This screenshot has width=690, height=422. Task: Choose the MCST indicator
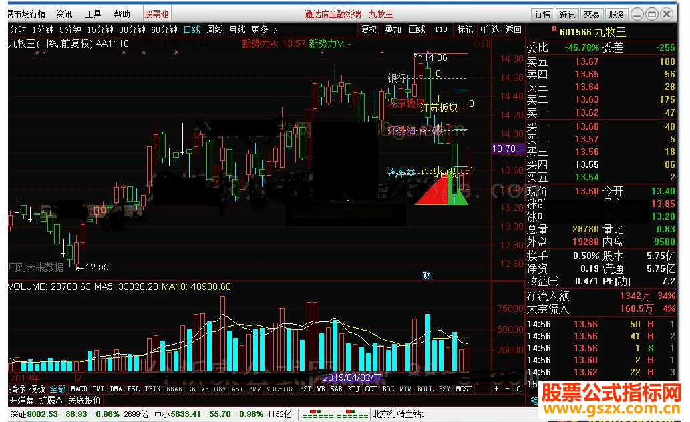click(x=464, y=389)
